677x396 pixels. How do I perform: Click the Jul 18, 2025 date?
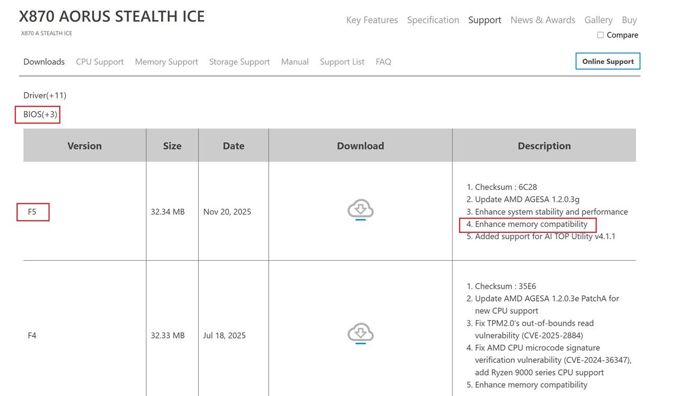pos(224,335)
